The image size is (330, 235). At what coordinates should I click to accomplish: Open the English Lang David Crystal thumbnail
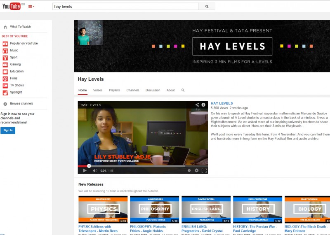coord(206,209)
